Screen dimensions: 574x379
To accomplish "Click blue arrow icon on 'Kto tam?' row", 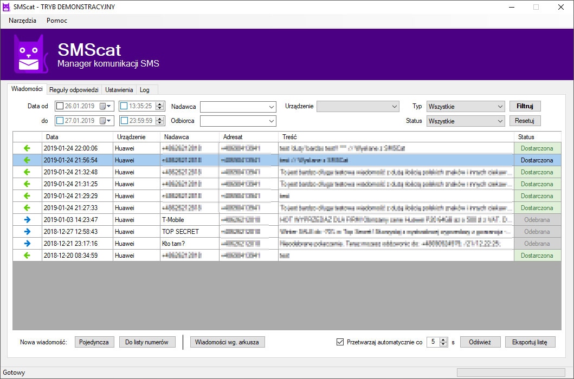I will click(x=27, y=244).
